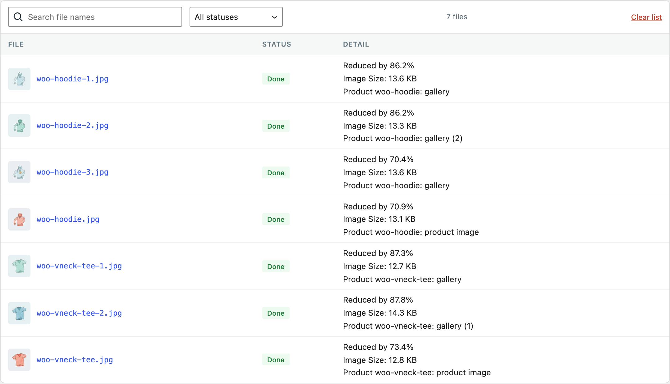This screenshot has width=670, height=384.
Task: Click Done badge for woo-hoodie-1.jpg
Action: coord(276,79)
